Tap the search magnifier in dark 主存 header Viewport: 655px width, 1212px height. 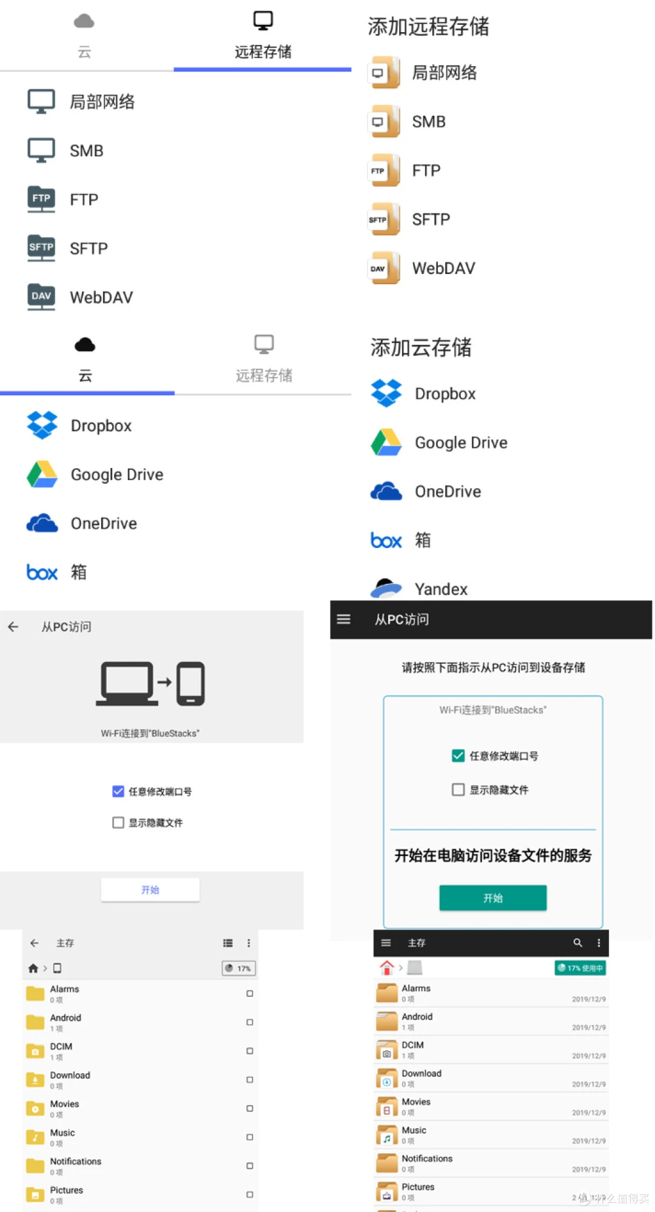[578, 943]
